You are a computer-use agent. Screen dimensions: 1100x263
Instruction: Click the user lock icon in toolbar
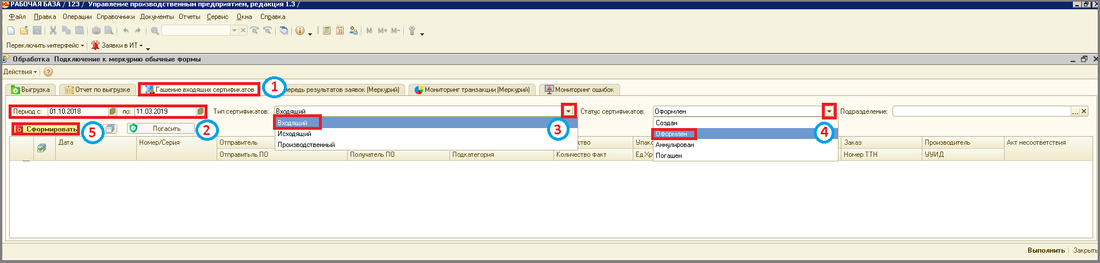(353, 30)
